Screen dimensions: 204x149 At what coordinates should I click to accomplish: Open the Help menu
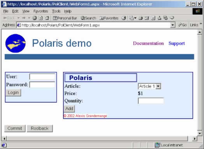(x=68, y=11)
